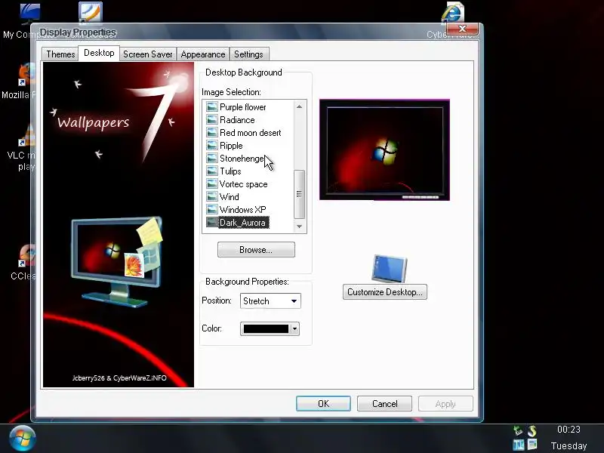
Task: Open the Appearance tab
Action: coord(203,54)
